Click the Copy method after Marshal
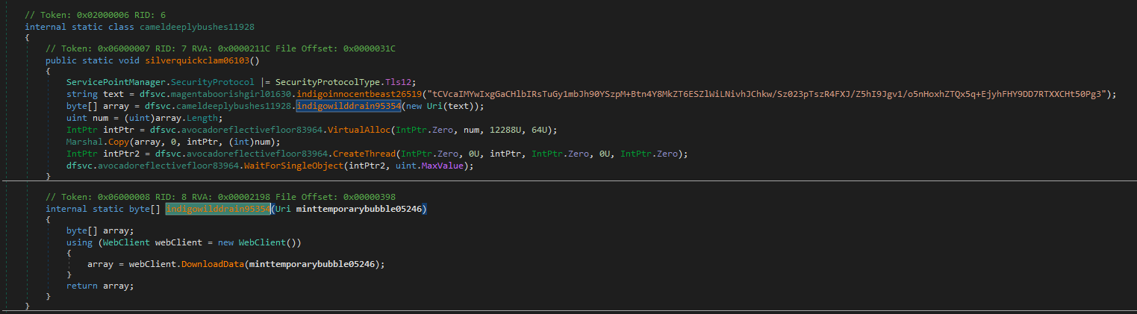 coord(119,142)
